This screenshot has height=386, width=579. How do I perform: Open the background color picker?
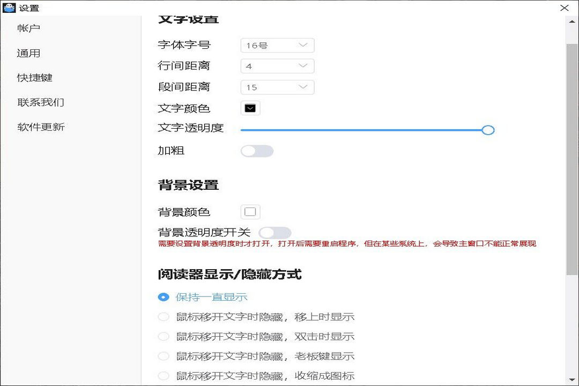tap(250, 211)
